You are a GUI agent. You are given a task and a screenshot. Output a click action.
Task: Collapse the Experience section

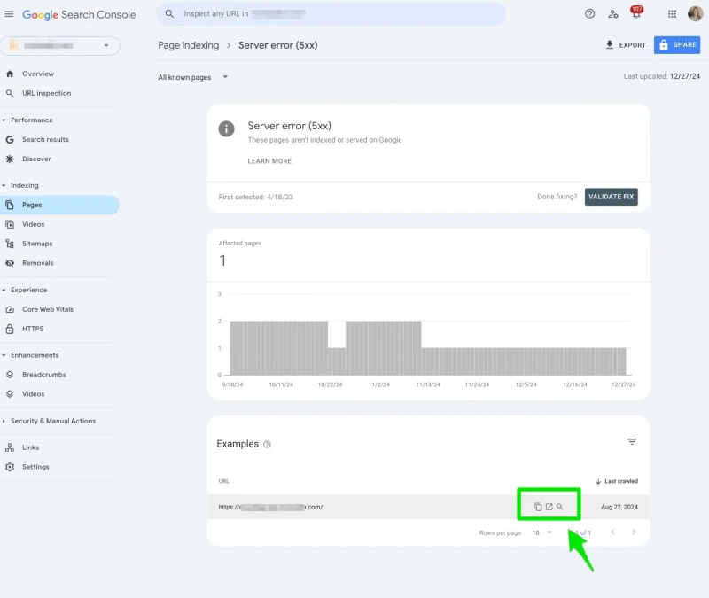coord(4,291)
